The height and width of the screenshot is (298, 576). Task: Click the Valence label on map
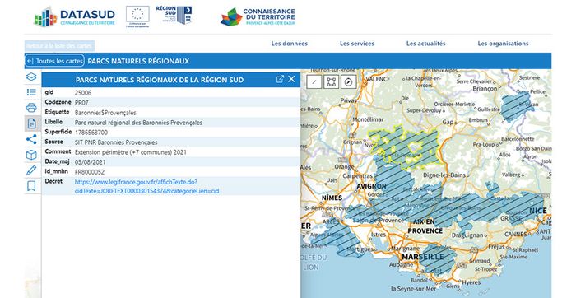(x=379, y=79)
